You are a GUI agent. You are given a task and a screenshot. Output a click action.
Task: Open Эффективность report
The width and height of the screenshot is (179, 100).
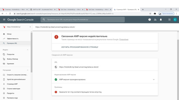tap(15, 39)
